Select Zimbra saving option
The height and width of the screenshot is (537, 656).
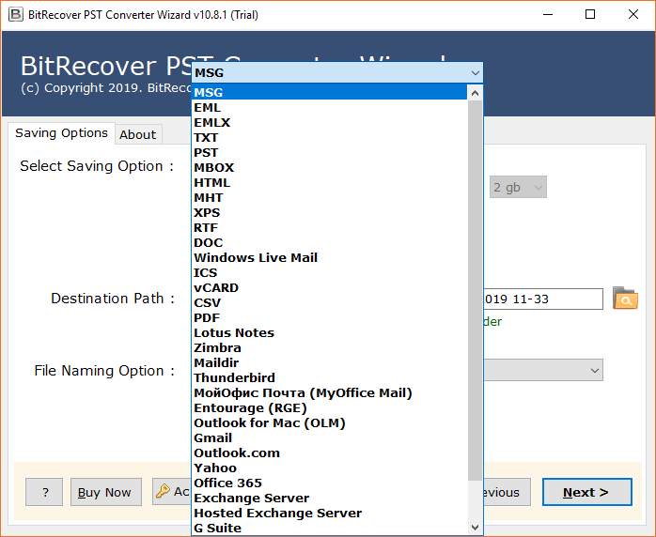(329, 348)
